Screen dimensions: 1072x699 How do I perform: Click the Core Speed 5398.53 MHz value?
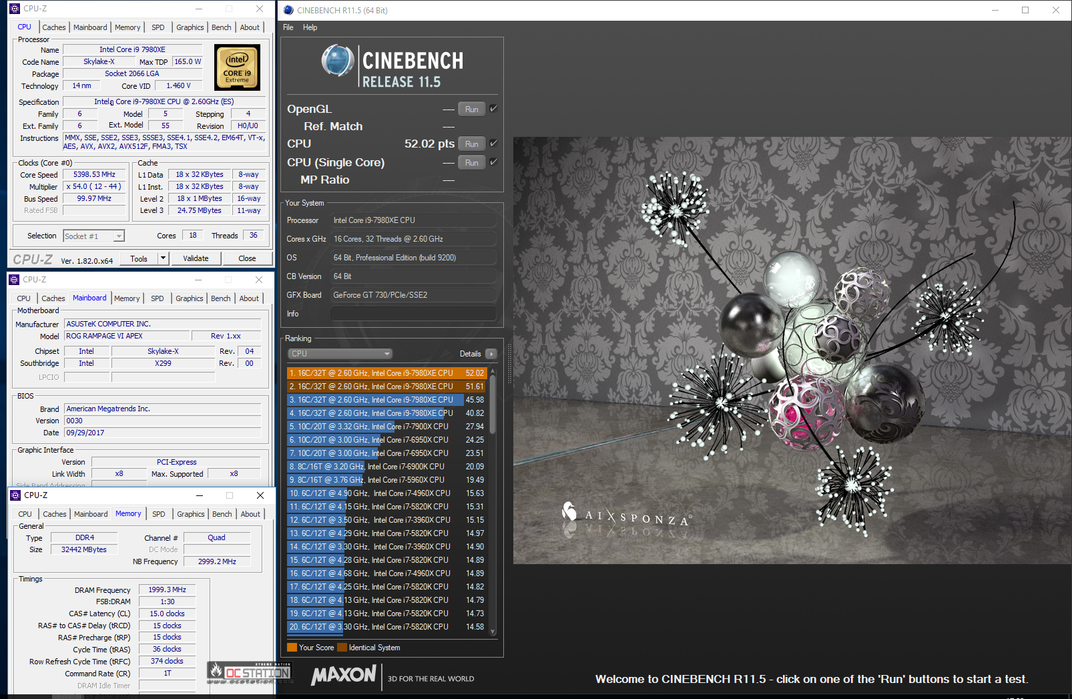pos(95,175)
